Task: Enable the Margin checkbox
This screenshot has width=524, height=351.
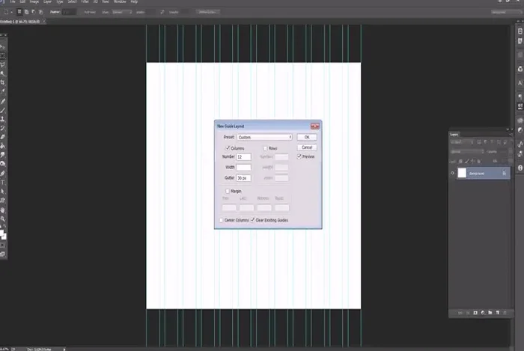Action: 228,192
